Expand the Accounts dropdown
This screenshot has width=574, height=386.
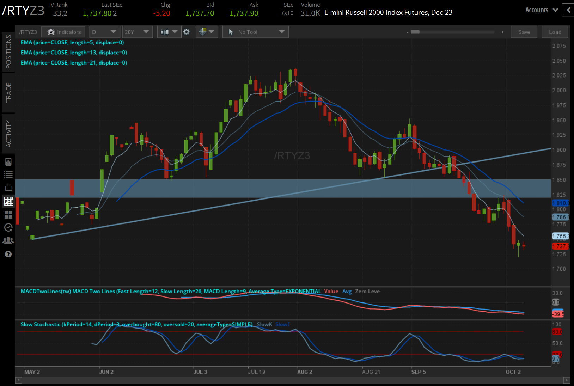pyautogui.click(x=542, y=10)
